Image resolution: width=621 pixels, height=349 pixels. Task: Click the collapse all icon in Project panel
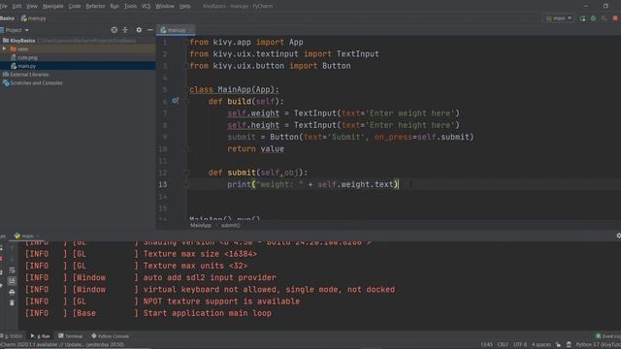125,30
